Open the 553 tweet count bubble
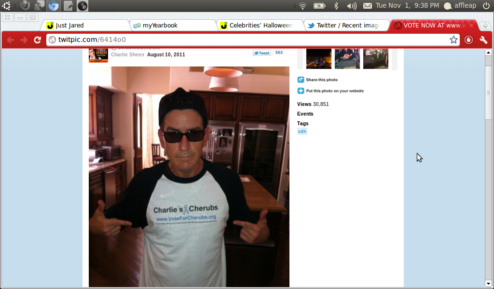The width and height of the screenshot is (494, 289). [x=279, y=53]
